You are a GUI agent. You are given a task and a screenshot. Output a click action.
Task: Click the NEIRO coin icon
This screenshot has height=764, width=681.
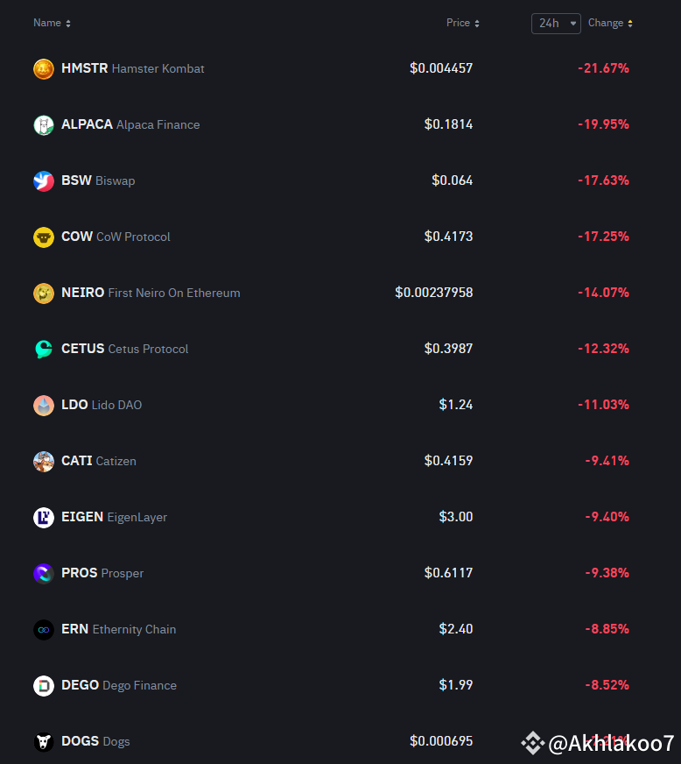[x=43, y=293]
